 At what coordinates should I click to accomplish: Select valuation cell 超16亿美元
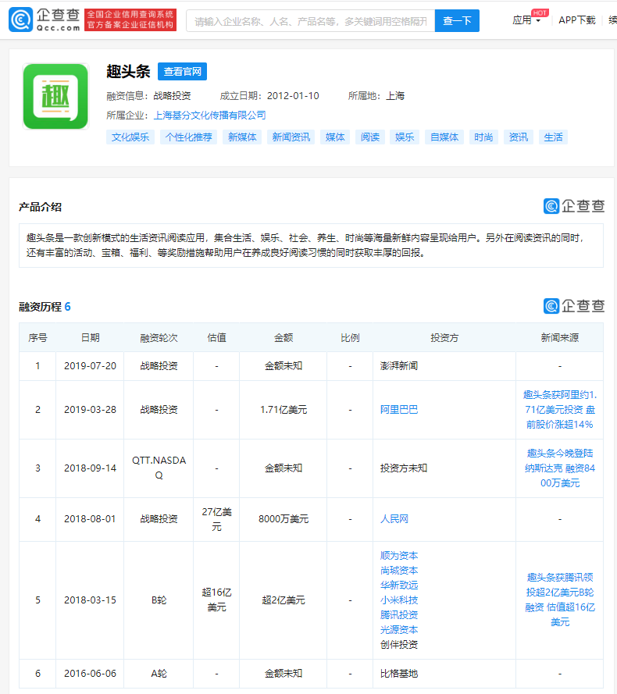click(216, 600)
